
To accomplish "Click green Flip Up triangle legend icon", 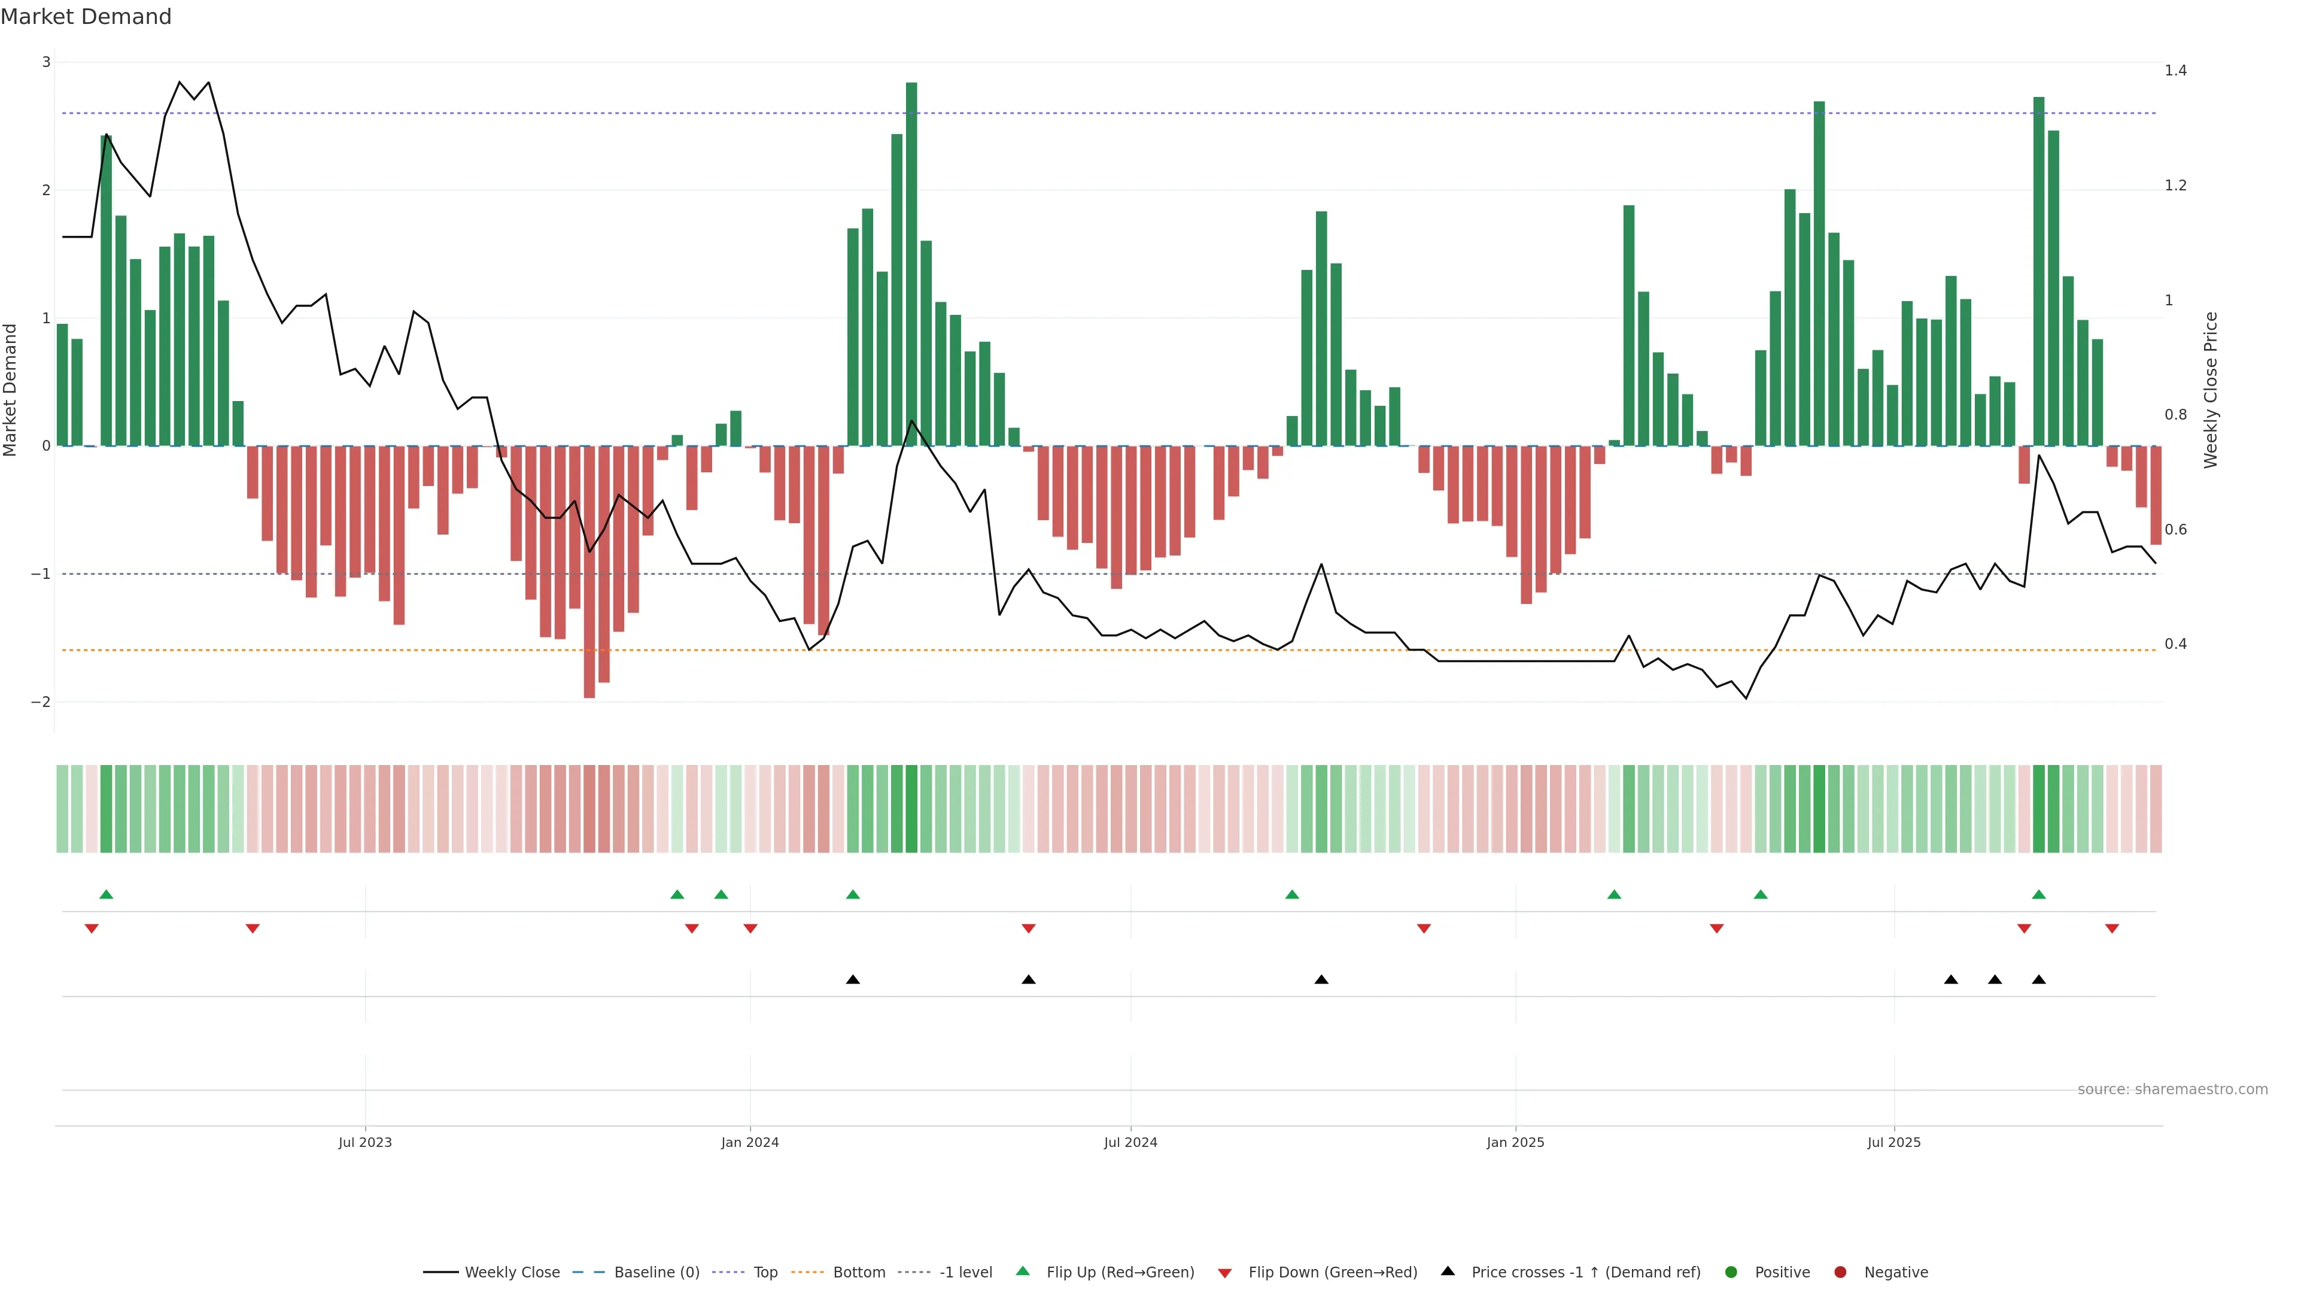I will point(1023,1271).
